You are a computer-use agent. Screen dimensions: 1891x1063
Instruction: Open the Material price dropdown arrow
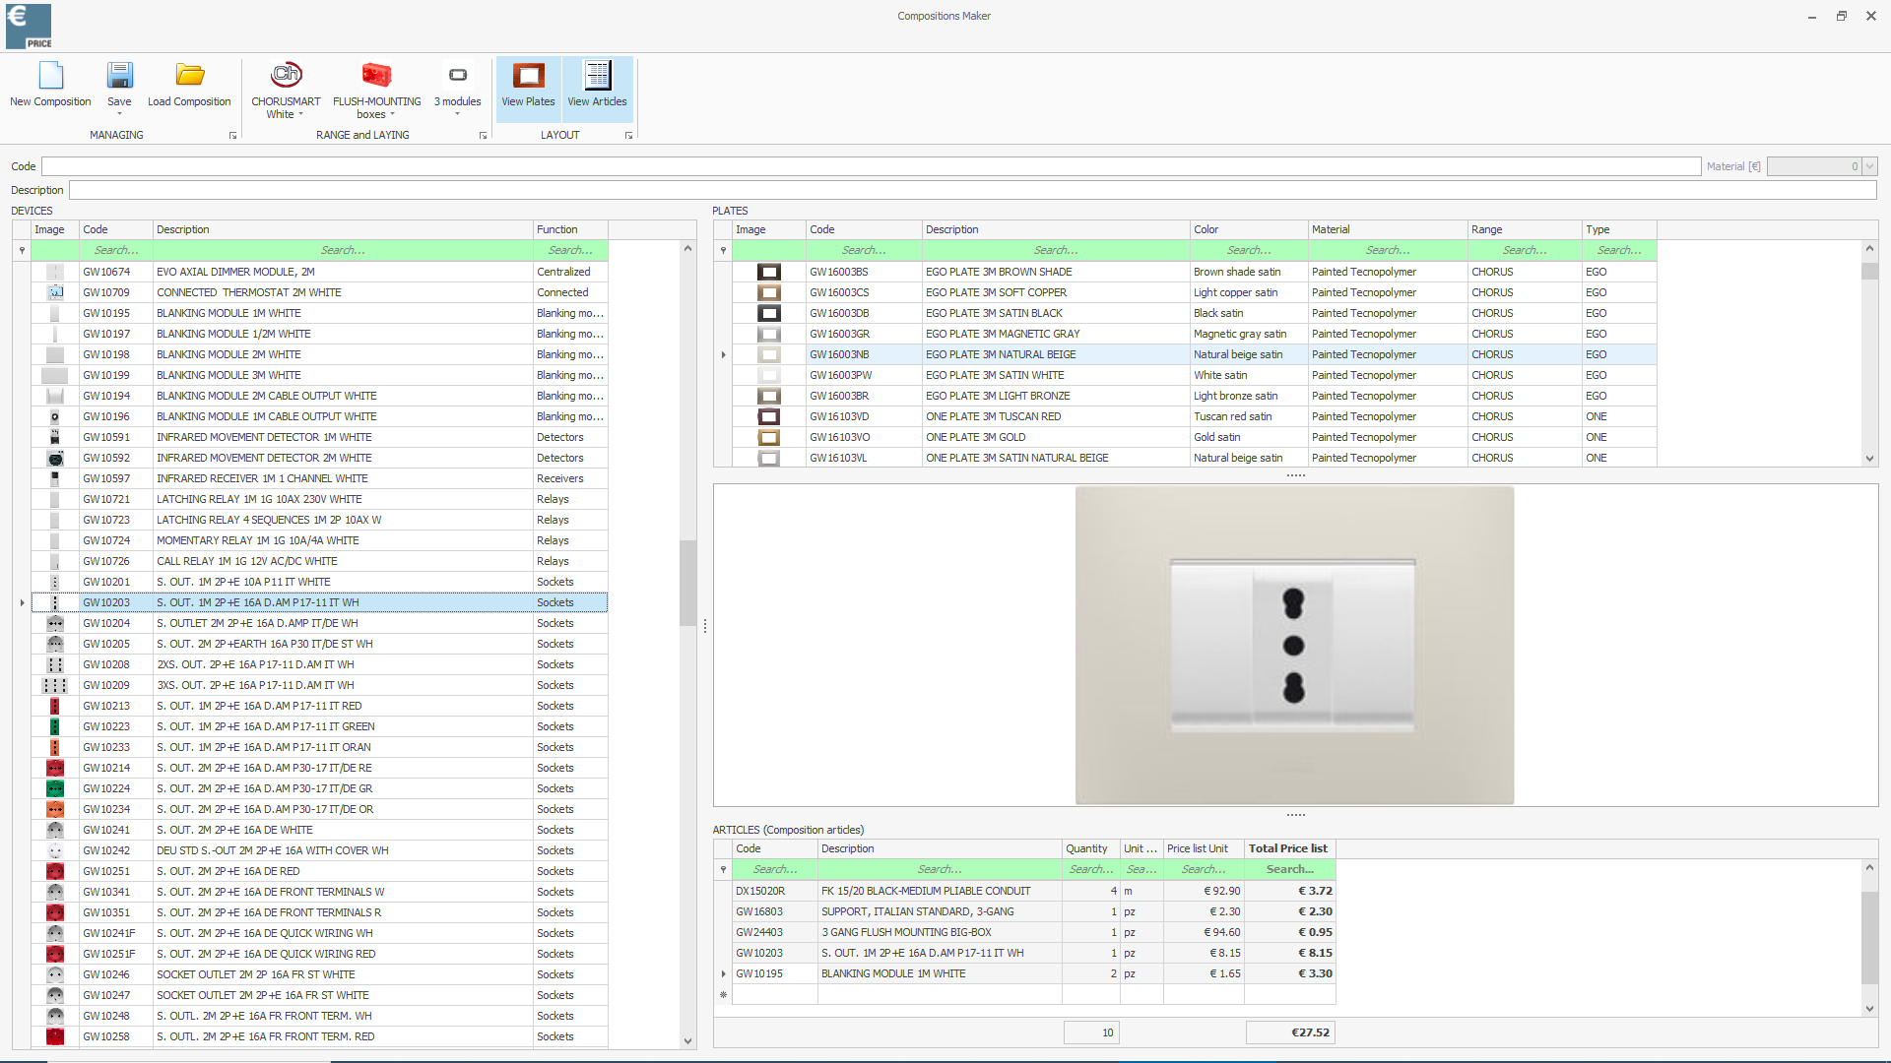(1869, 166)
